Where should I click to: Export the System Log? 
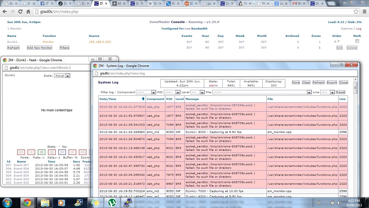click(x=332, y=82)
